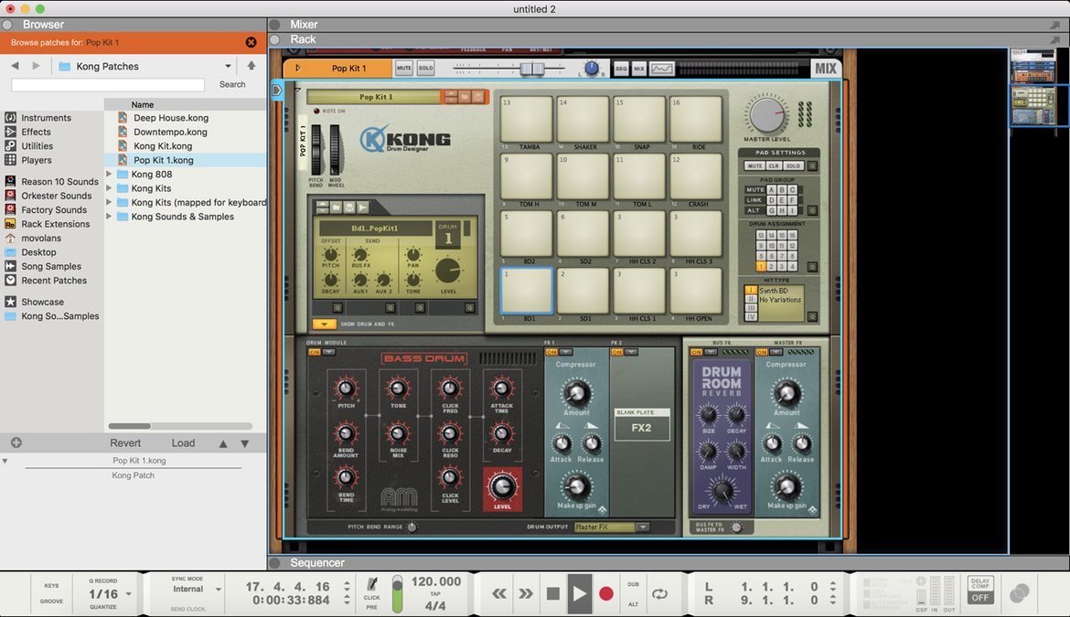
Task: Click the Load button
Action: pos(183,443)
